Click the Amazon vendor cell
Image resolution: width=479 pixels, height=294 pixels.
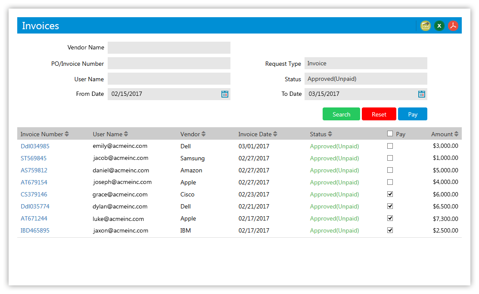click(x=191, y=171)
